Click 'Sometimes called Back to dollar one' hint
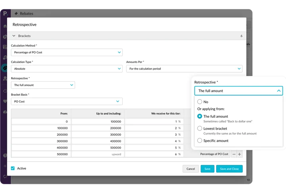The image size is (286, 193). 228,121
